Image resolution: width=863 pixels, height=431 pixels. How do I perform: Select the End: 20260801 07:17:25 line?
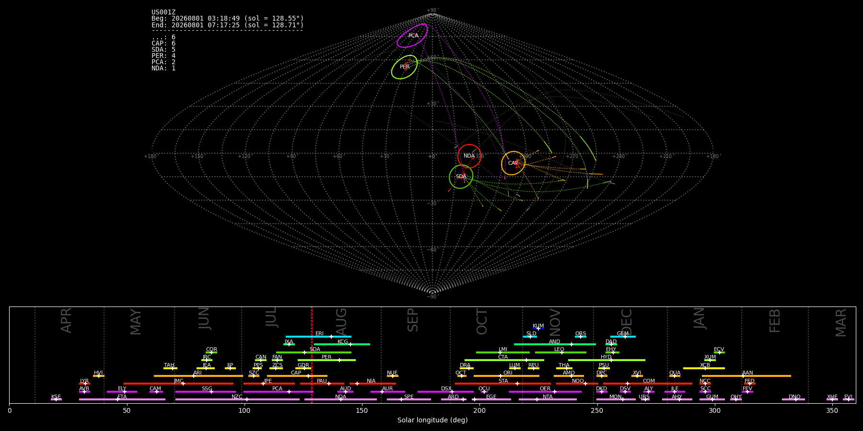tap(228, 25)
